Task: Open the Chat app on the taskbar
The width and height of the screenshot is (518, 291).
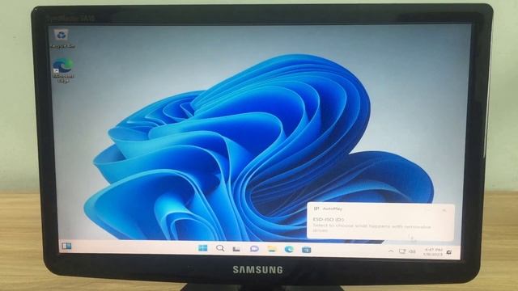Action: pos(254,249)
